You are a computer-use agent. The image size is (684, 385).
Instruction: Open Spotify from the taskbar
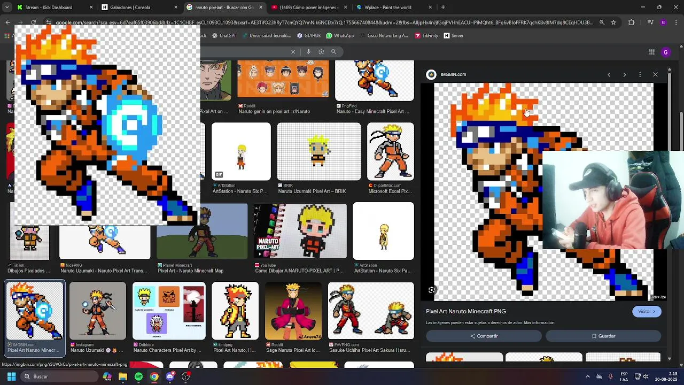click(x=138, y=376)
